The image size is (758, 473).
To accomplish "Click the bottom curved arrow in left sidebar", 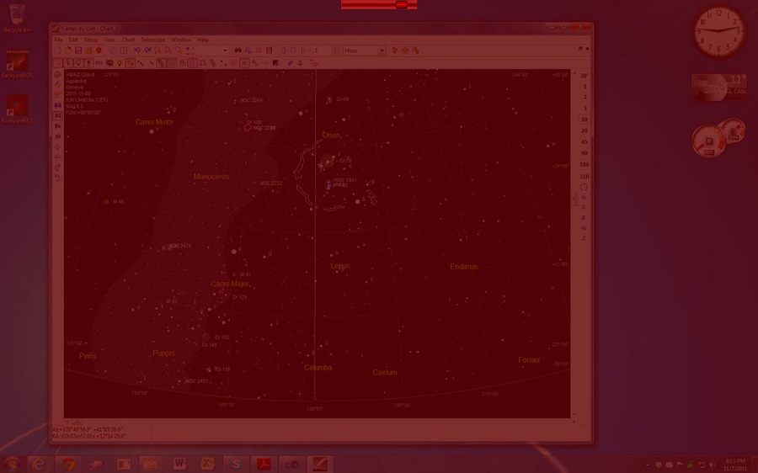I will pyautogui.click(x=57, y=178).
